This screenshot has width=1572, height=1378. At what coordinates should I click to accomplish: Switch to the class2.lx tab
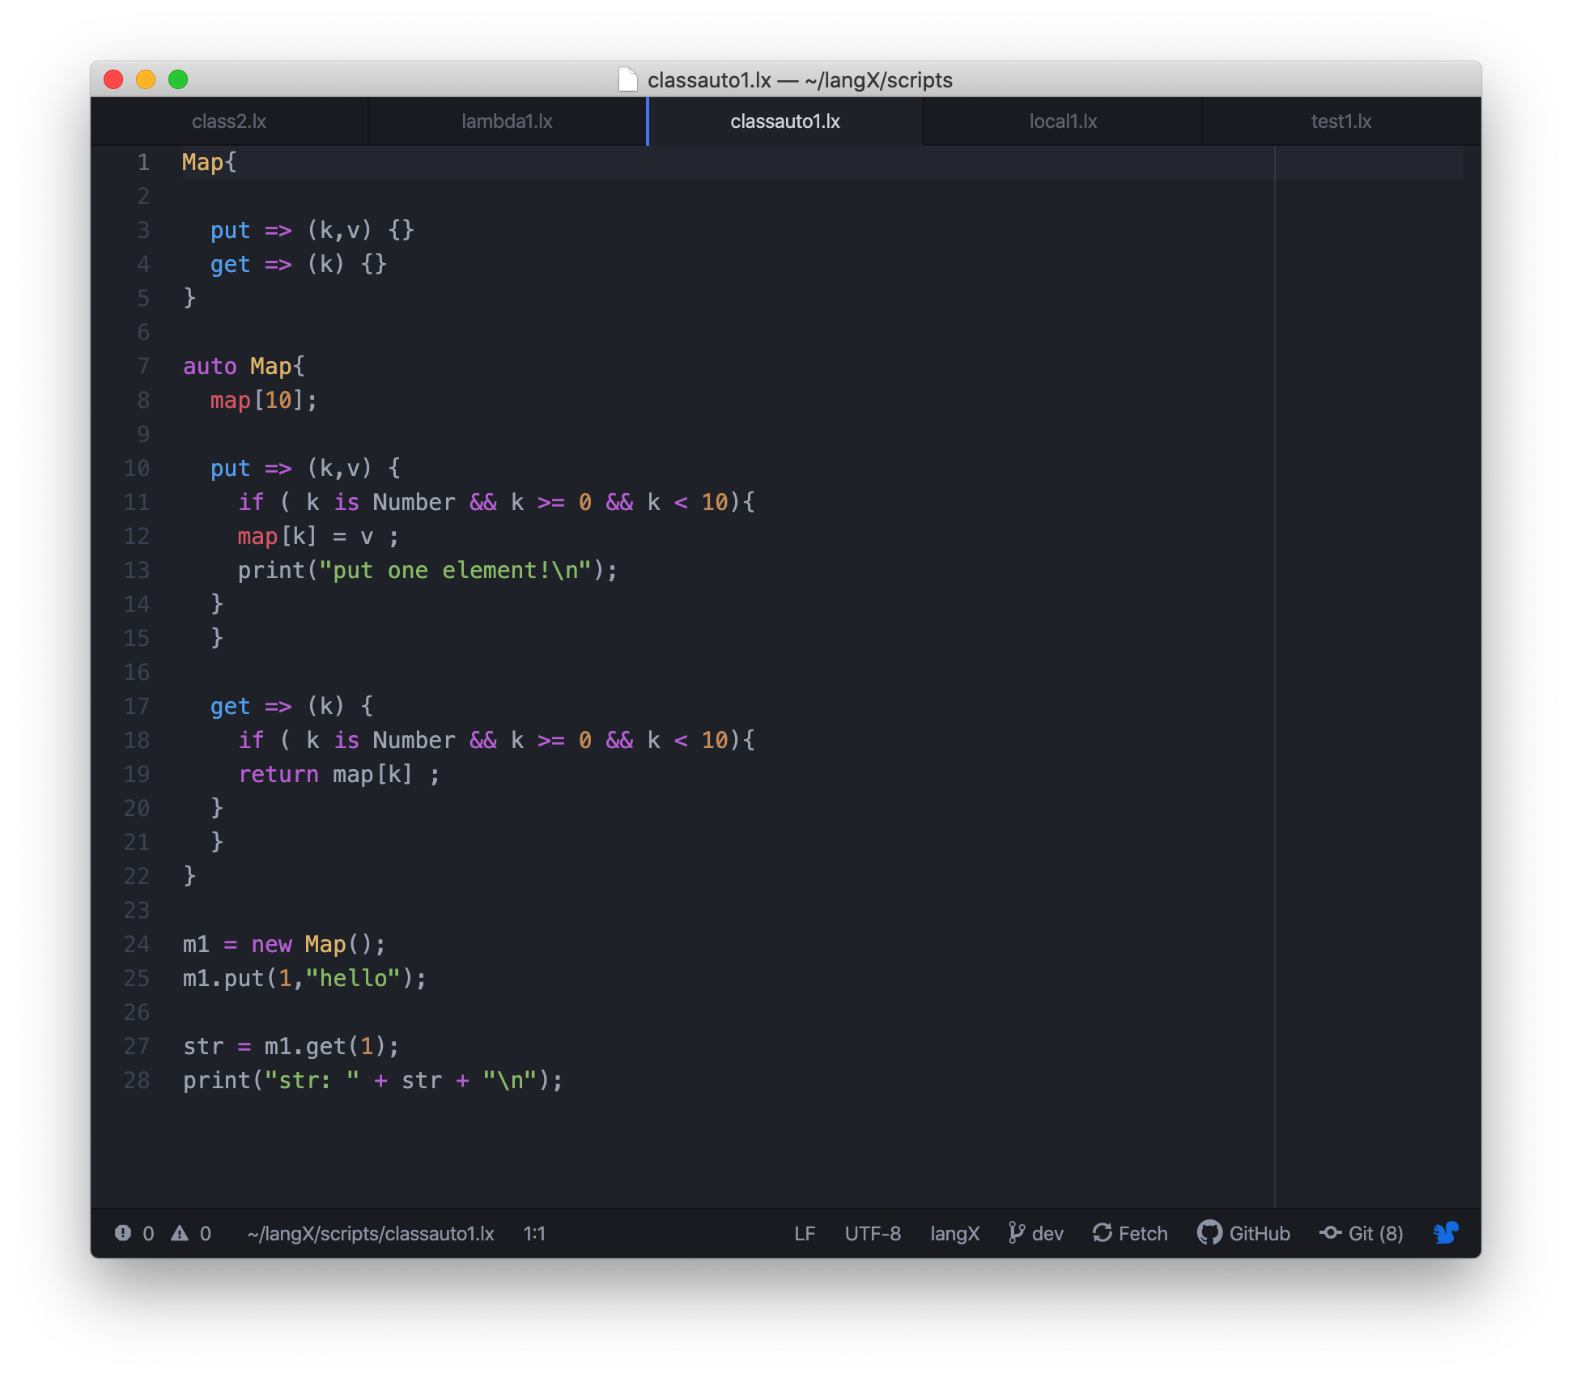229,121
